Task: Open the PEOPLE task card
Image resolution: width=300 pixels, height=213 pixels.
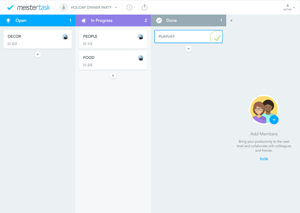Action: pos(113,39)
